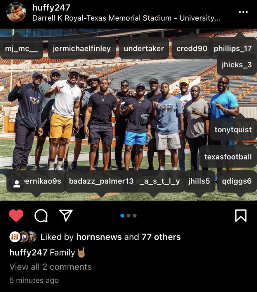The image size is (257, 292).
Task: Open the liker avatars cluster
Action: coord(23,237)
